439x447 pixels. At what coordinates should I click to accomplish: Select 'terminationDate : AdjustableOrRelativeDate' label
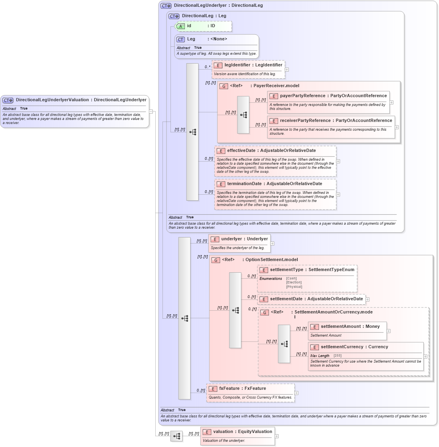pos(275,184)
